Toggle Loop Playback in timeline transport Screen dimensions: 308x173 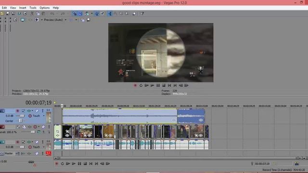click(x=62, y=163)
